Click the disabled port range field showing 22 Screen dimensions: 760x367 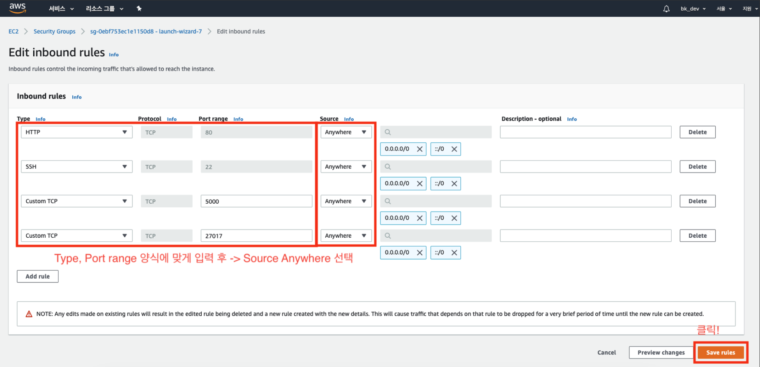256,167
